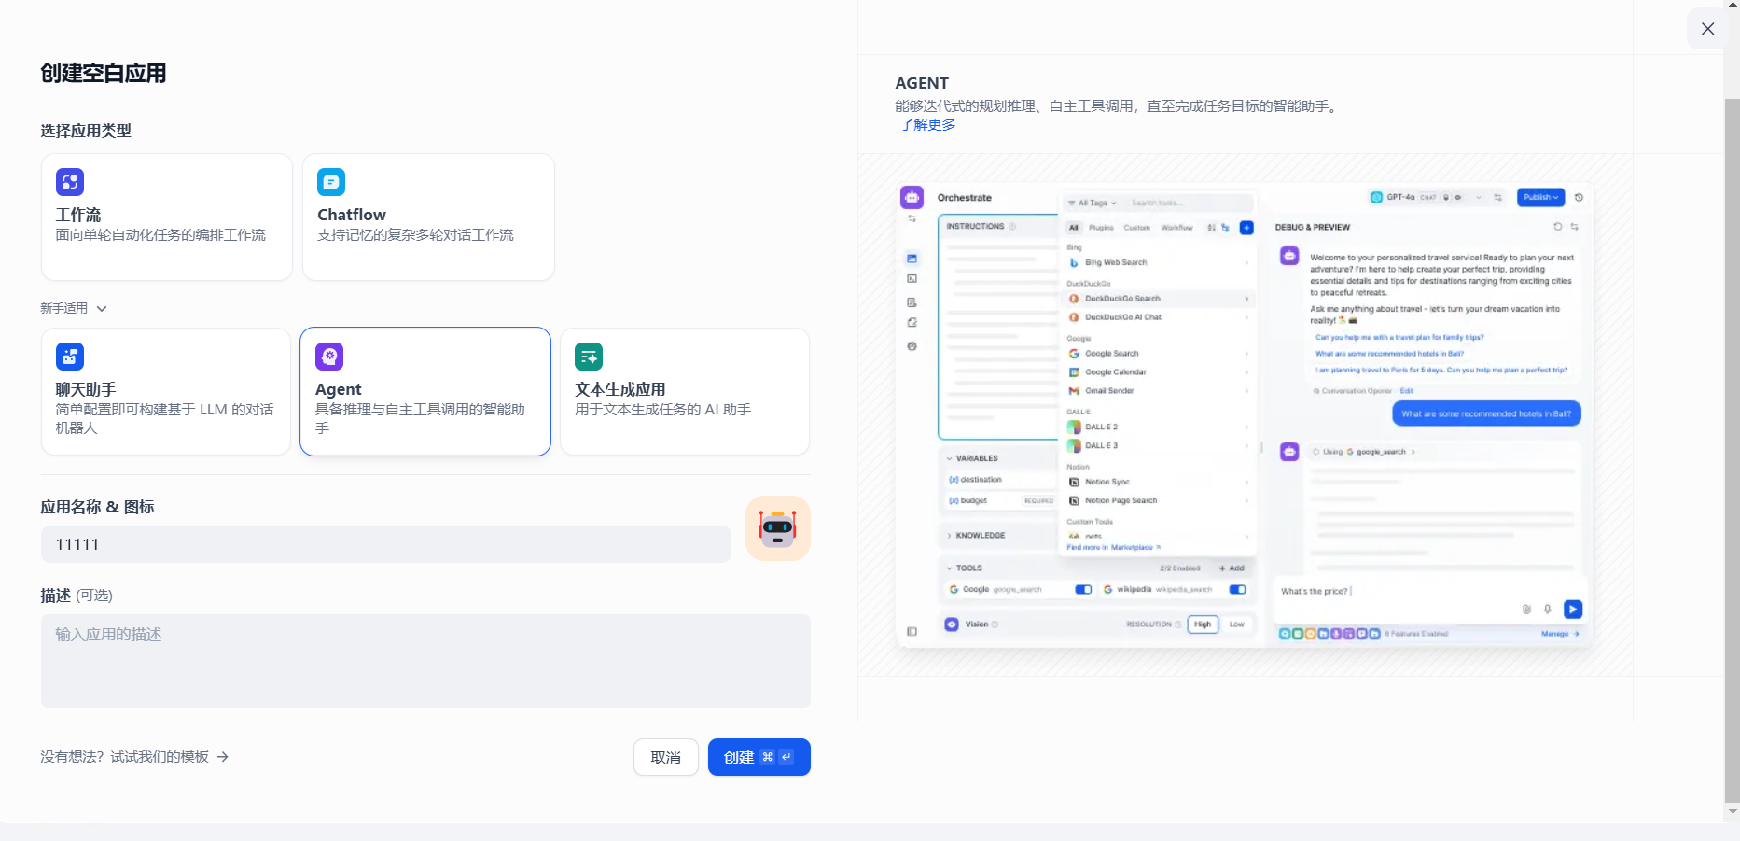This screenshot has width=1740, height=841.
Task: Click the 创建 button to create app
Action: pyautogui.click(x=759, y=756)
